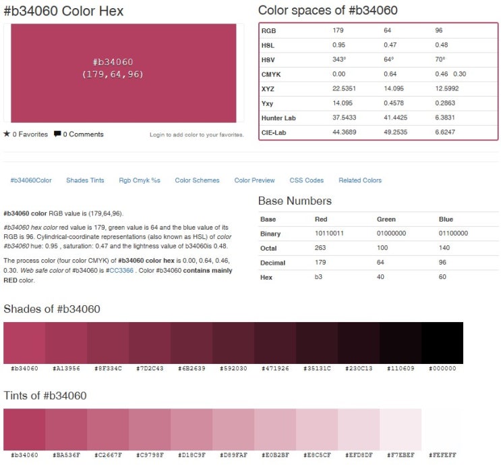Click the #FEFEFF tint label
Viewport: 501px width, 468px height.
pos(442,455)
